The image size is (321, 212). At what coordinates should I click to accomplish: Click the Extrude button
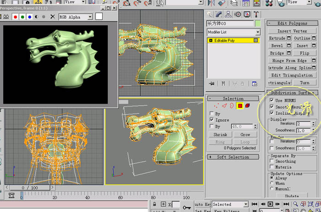point(277,38)
